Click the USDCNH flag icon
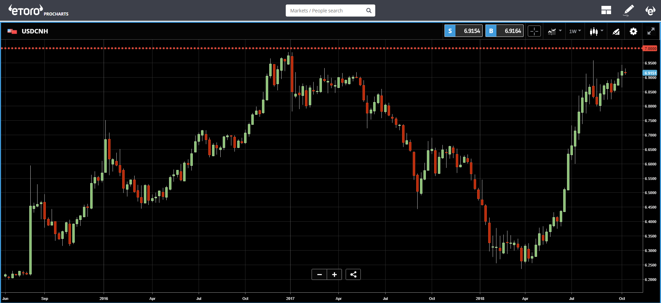661x303 pixels. pyautogui.click(x=12, y=31)
